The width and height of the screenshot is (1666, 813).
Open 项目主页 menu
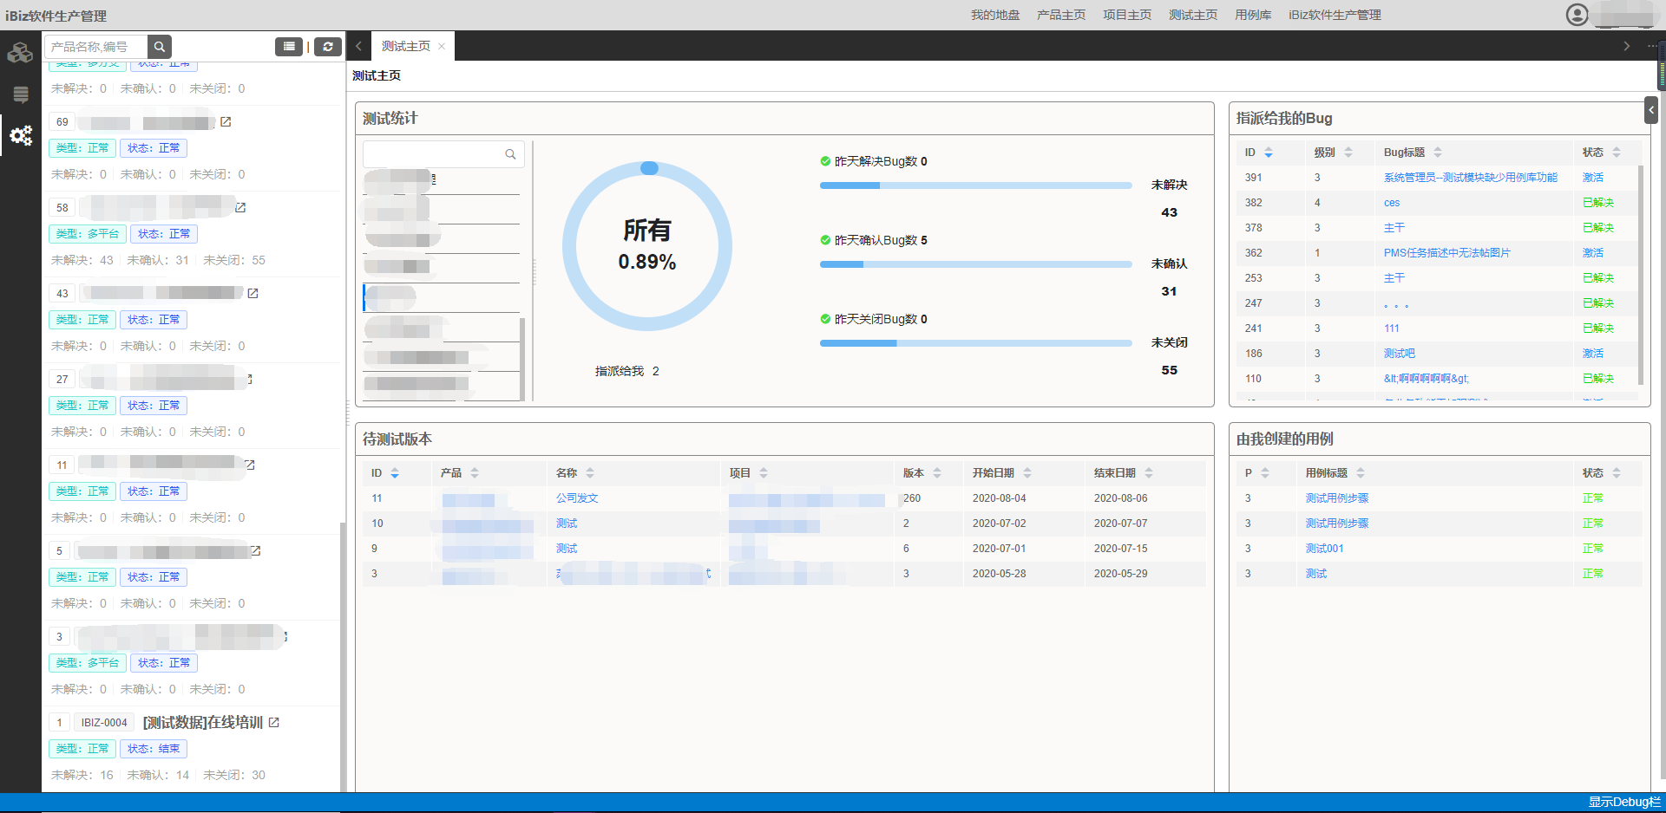click(x=1127, y=15)
